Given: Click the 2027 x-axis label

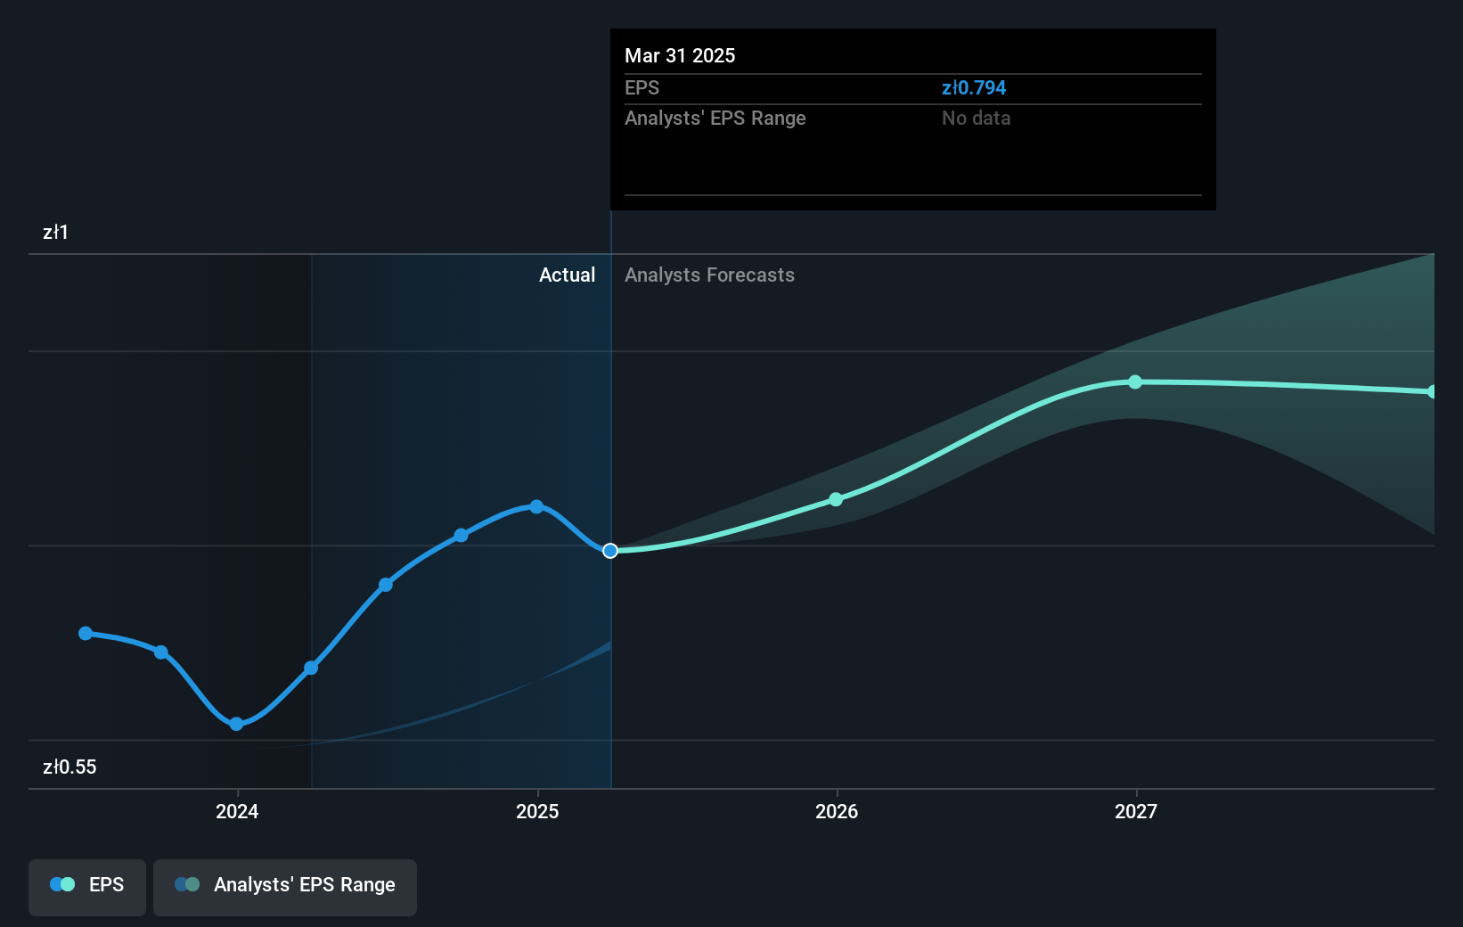Looking at the screenshot, I should (x=1136, y=811).
